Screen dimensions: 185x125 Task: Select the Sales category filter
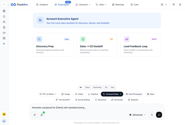point(87,87)
